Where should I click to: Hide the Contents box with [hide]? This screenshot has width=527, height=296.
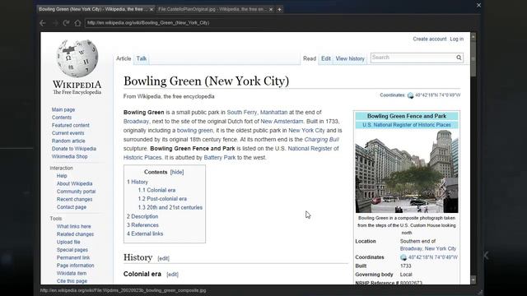(x=177, y=172)
